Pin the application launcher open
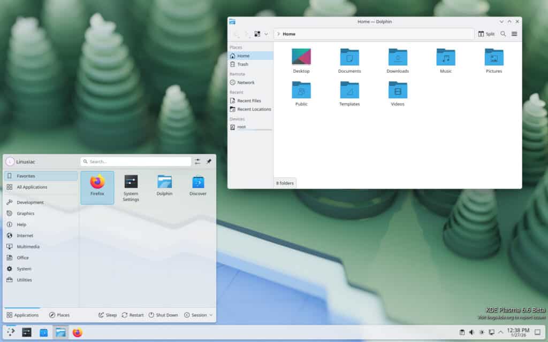Screen dimensions: 548x342 (209, 161)
